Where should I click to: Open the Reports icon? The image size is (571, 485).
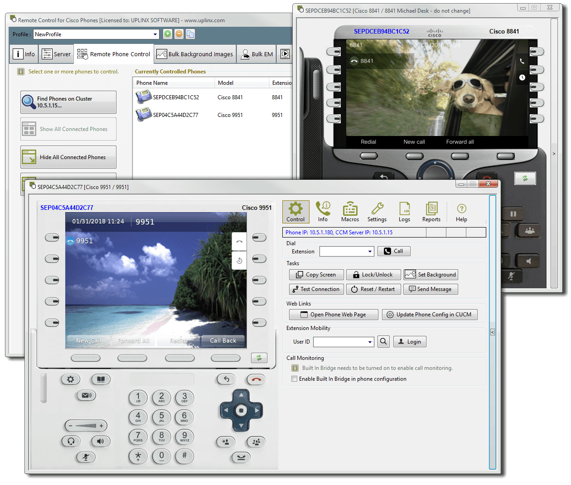431,212
